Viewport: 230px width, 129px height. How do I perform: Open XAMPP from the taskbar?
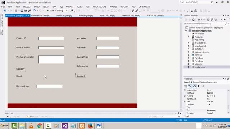82,126
